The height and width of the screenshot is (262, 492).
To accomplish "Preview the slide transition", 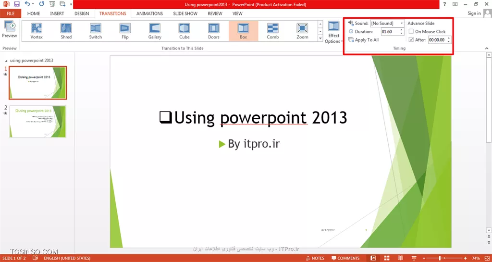I will pos(10,29).
